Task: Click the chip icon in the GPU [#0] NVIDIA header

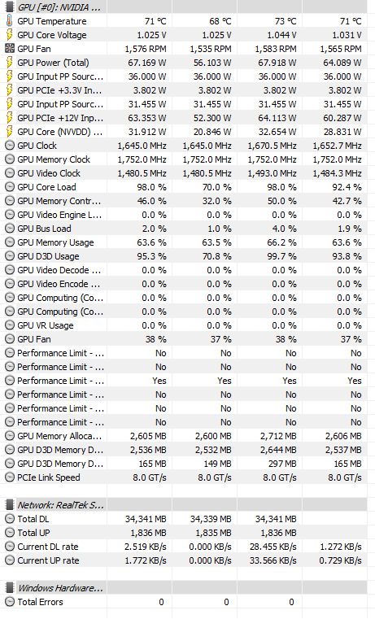Action: [10, 7]
